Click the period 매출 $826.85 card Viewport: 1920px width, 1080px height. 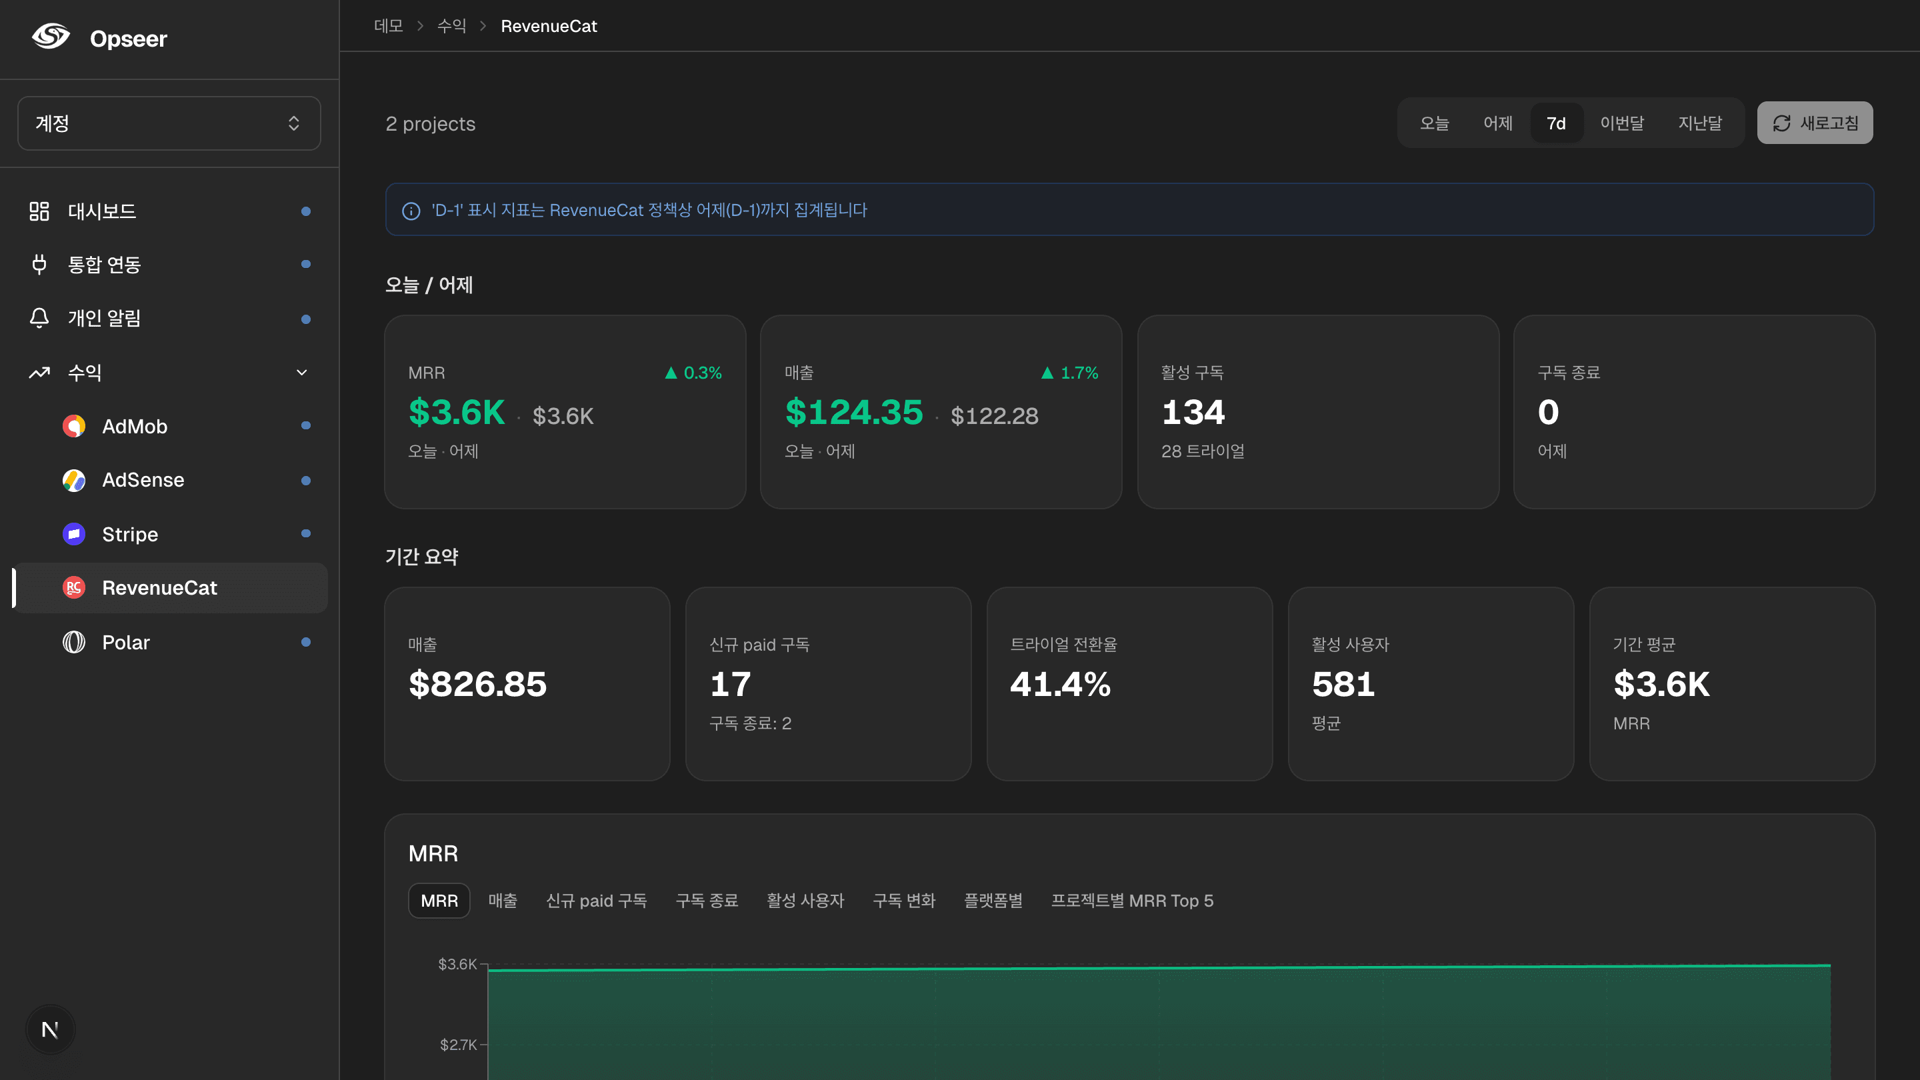click(x=527, y=683)
